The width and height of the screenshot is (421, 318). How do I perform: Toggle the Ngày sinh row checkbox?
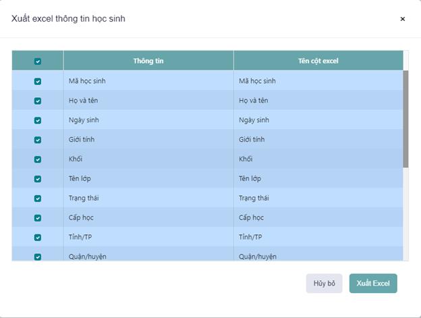pos(38,120)
